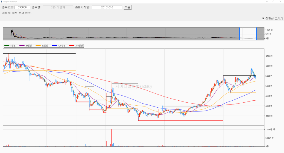
Task: Click the 메세지: 차트 변경 완료. status text
Action: (17, 13)
